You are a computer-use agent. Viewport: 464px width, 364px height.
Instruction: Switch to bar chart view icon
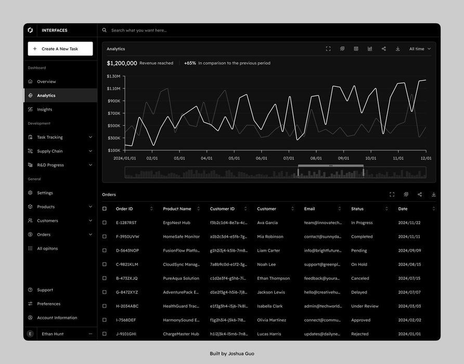pyautogui.click(x=370, y=49)
